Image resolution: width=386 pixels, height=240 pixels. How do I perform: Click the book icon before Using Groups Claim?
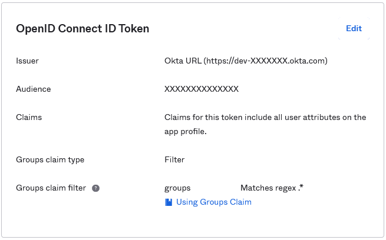pos(169,202)
